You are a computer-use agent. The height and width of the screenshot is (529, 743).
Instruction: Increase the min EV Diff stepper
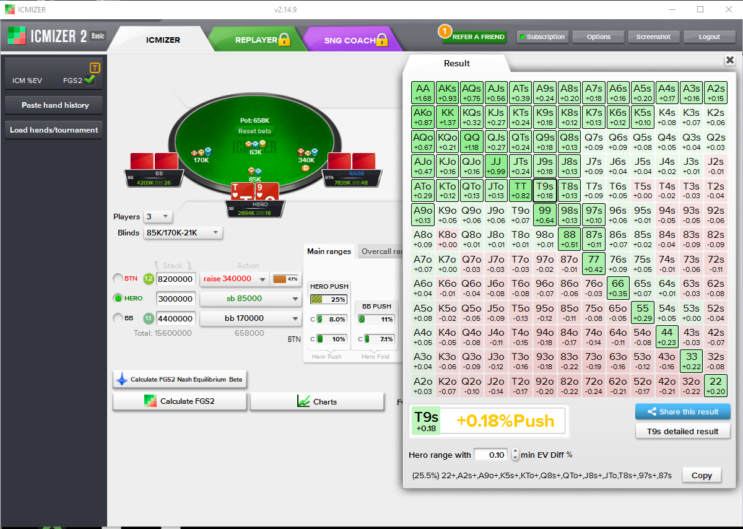pyautogui.click(x=515, y=452)
